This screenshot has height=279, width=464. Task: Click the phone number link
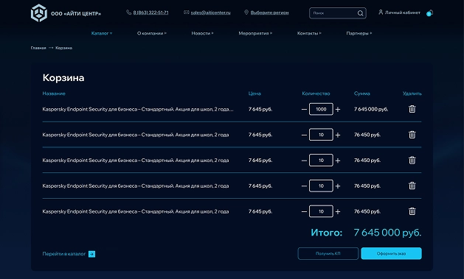tap(150, 13)
